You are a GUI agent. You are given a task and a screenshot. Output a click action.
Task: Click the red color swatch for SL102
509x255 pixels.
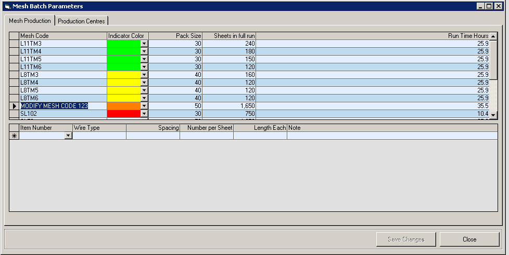pyautogui.click(x=124, y=113)
